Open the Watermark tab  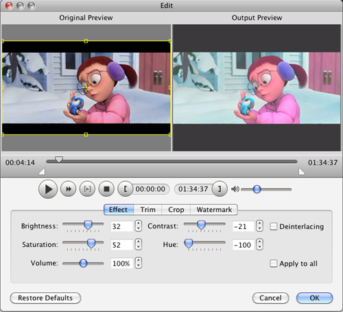214,210
